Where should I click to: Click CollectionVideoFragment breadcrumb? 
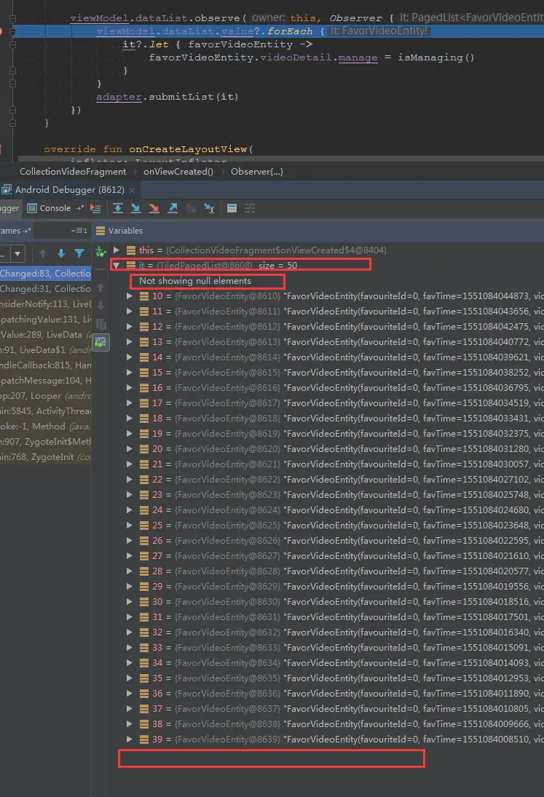pos(73,172)
